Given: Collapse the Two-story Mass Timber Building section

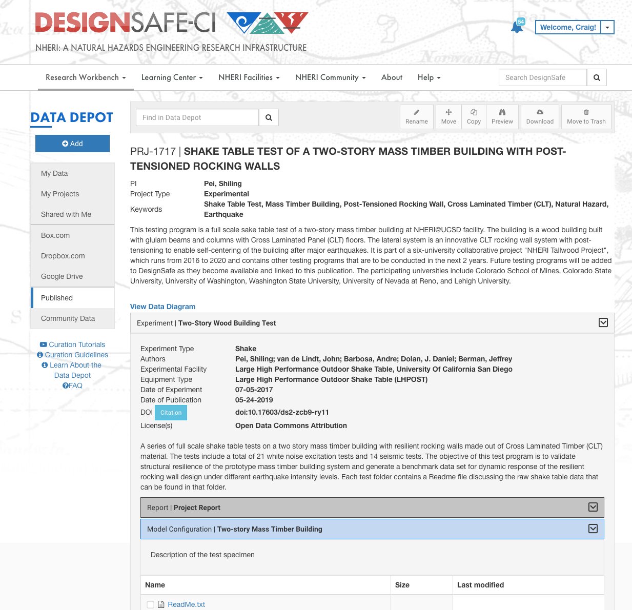Looking at the screenshot, I should click(593, 528).
